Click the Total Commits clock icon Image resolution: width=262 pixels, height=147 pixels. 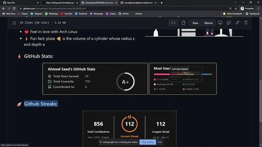pyautogui.click(x=50, y=82)
